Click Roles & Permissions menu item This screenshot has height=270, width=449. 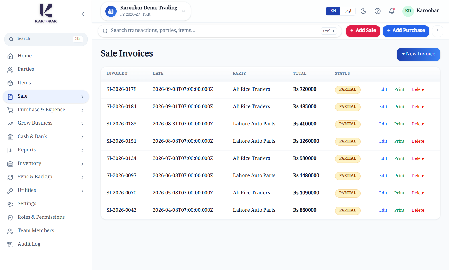pyautogui.click(x=46, y=217)
